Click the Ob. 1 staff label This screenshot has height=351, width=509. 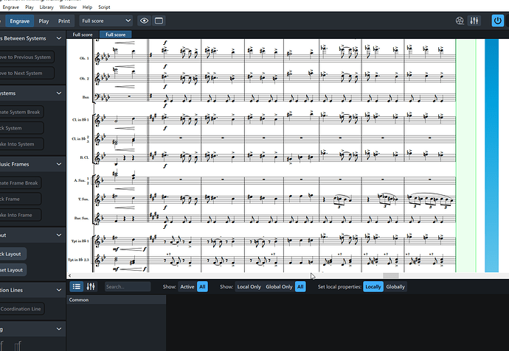[x=84, y=58]
